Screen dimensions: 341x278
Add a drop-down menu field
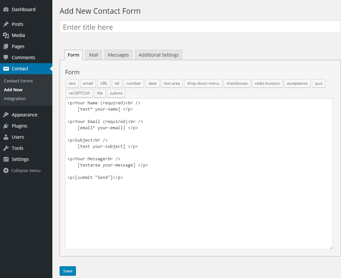pos(203,83)
